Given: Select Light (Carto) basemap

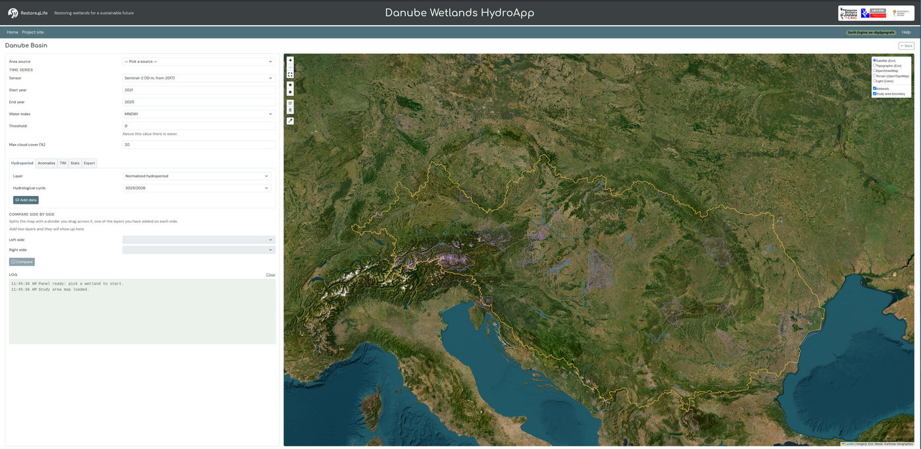Looking at the screenshot, I should coord(874,81).
